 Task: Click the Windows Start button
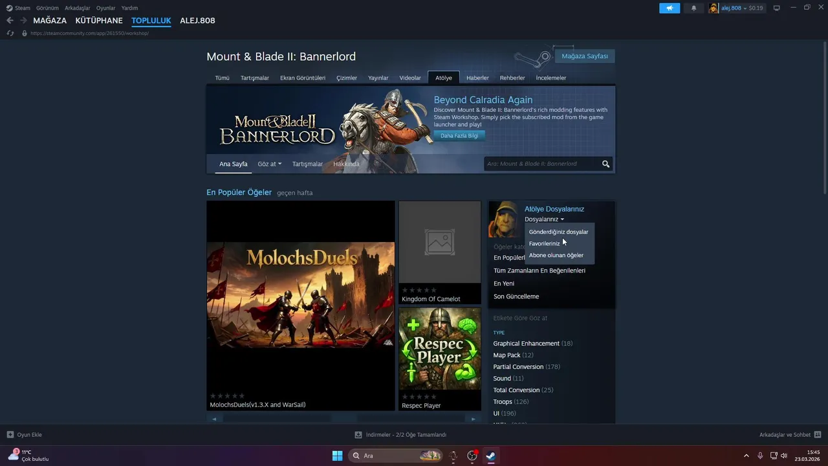tap(337, 456)
